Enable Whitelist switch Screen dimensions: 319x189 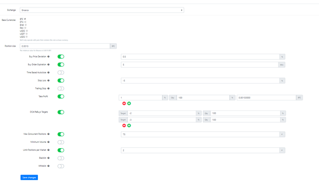[61, 166]
